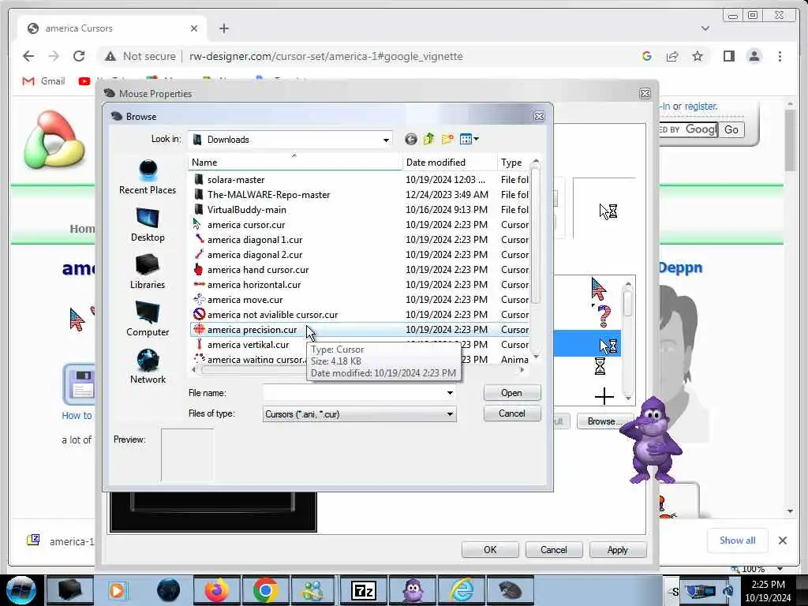Click Cancel in Mouse Properties

click(553, 550)
